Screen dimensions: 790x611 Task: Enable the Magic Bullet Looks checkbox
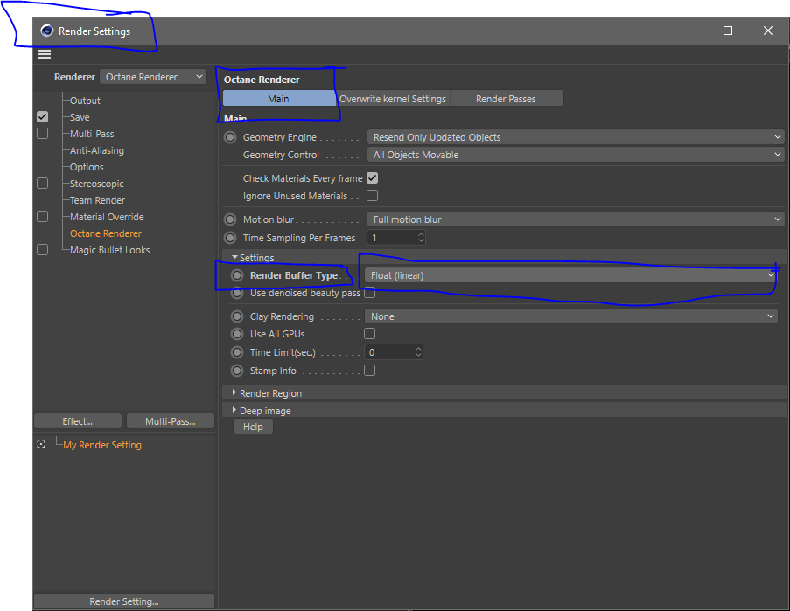coord(43,250)
